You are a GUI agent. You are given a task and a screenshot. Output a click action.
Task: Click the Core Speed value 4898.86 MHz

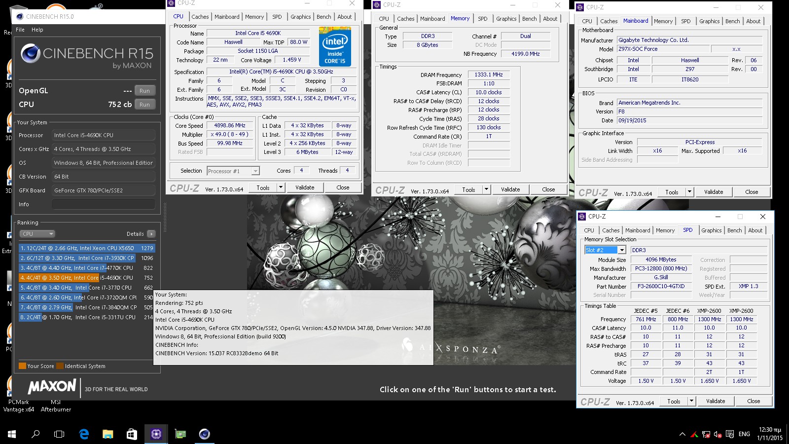(230, 126)
